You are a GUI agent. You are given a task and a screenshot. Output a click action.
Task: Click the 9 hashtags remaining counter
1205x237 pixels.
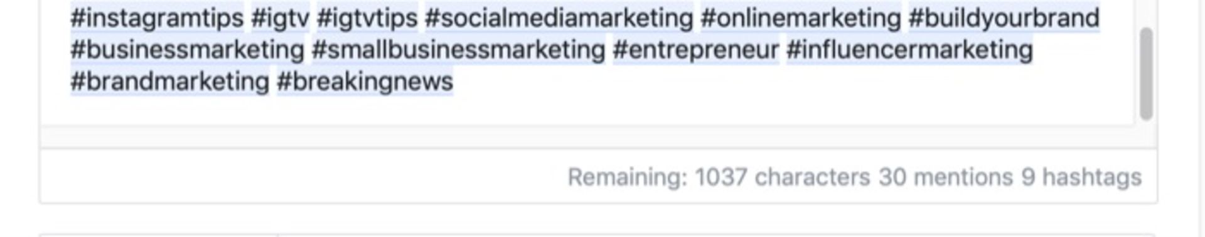pos(1081,178)
